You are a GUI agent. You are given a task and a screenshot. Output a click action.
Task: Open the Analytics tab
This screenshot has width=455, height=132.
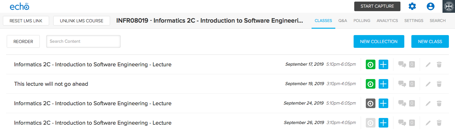click(387, 21)
